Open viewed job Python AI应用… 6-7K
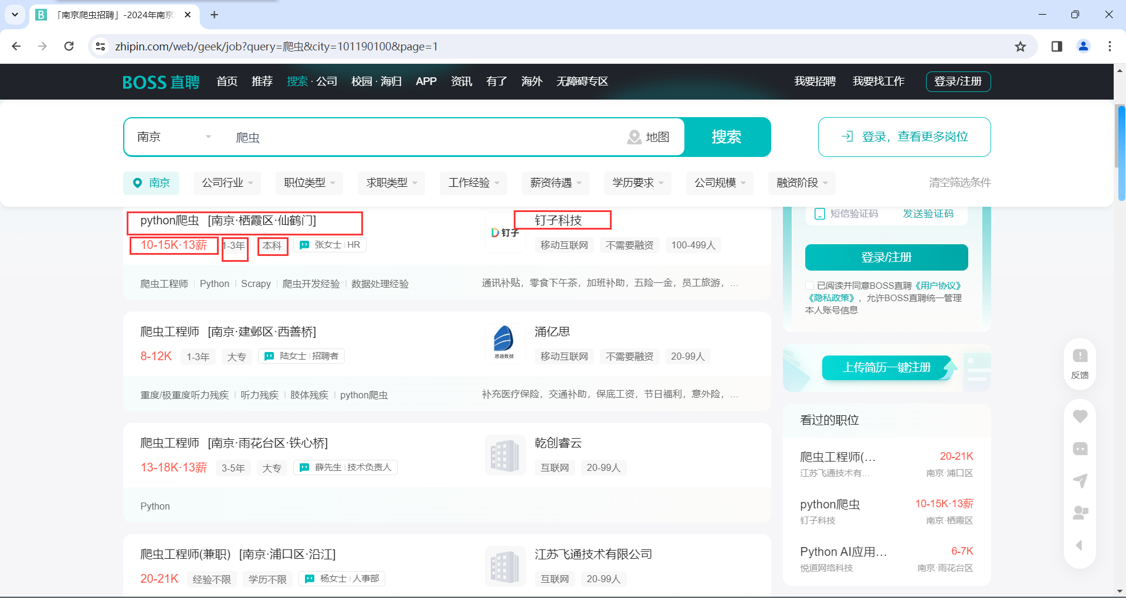1126x598 pixels. [887, 559]
